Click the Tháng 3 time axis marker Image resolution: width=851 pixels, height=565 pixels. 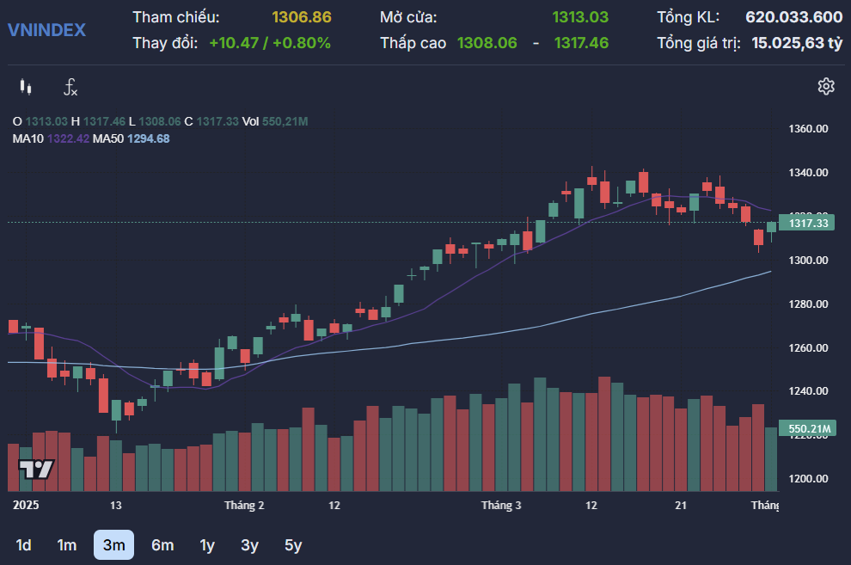pos(501,505)
